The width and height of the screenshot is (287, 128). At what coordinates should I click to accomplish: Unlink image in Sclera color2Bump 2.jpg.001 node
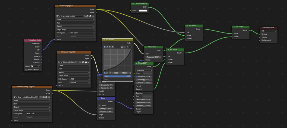coord(49,97)
